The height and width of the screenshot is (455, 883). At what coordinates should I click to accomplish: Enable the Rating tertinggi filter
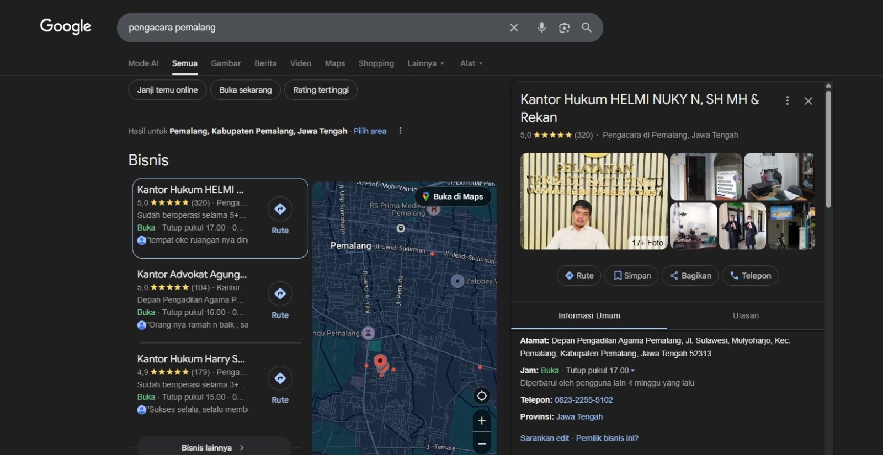(321, 90)
